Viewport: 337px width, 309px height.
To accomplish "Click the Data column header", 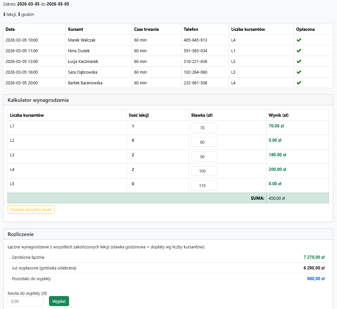I will pyautogui.click(x=10, y=29).
